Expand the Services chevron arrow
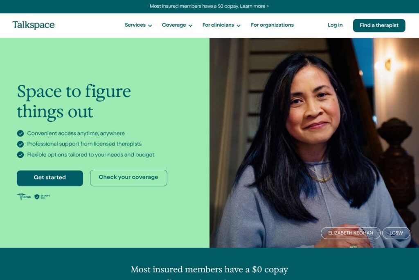The width and height of the screenshot is (419, 280). tap(150, 26)
